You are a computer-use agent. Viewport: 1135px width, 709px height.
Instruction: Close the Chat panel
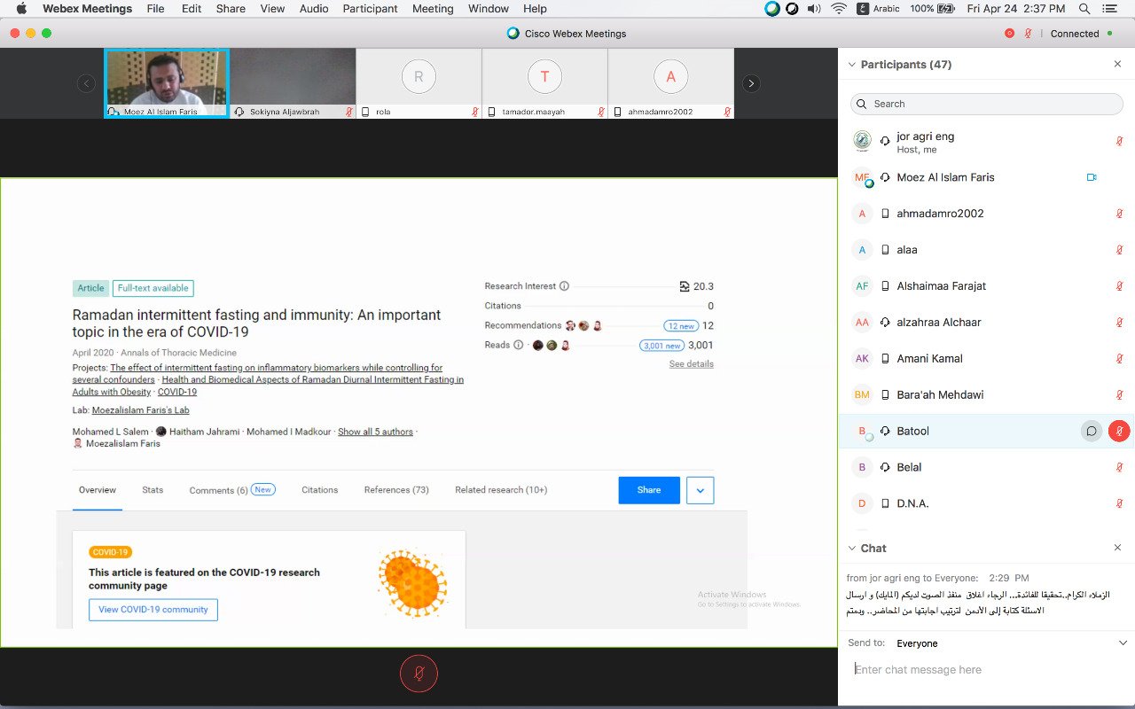pos(1117,549)
